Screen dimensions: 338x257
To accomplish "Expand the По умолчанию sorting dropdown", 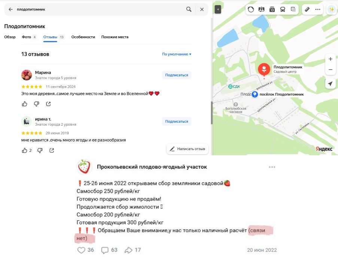I will (177, 54).
